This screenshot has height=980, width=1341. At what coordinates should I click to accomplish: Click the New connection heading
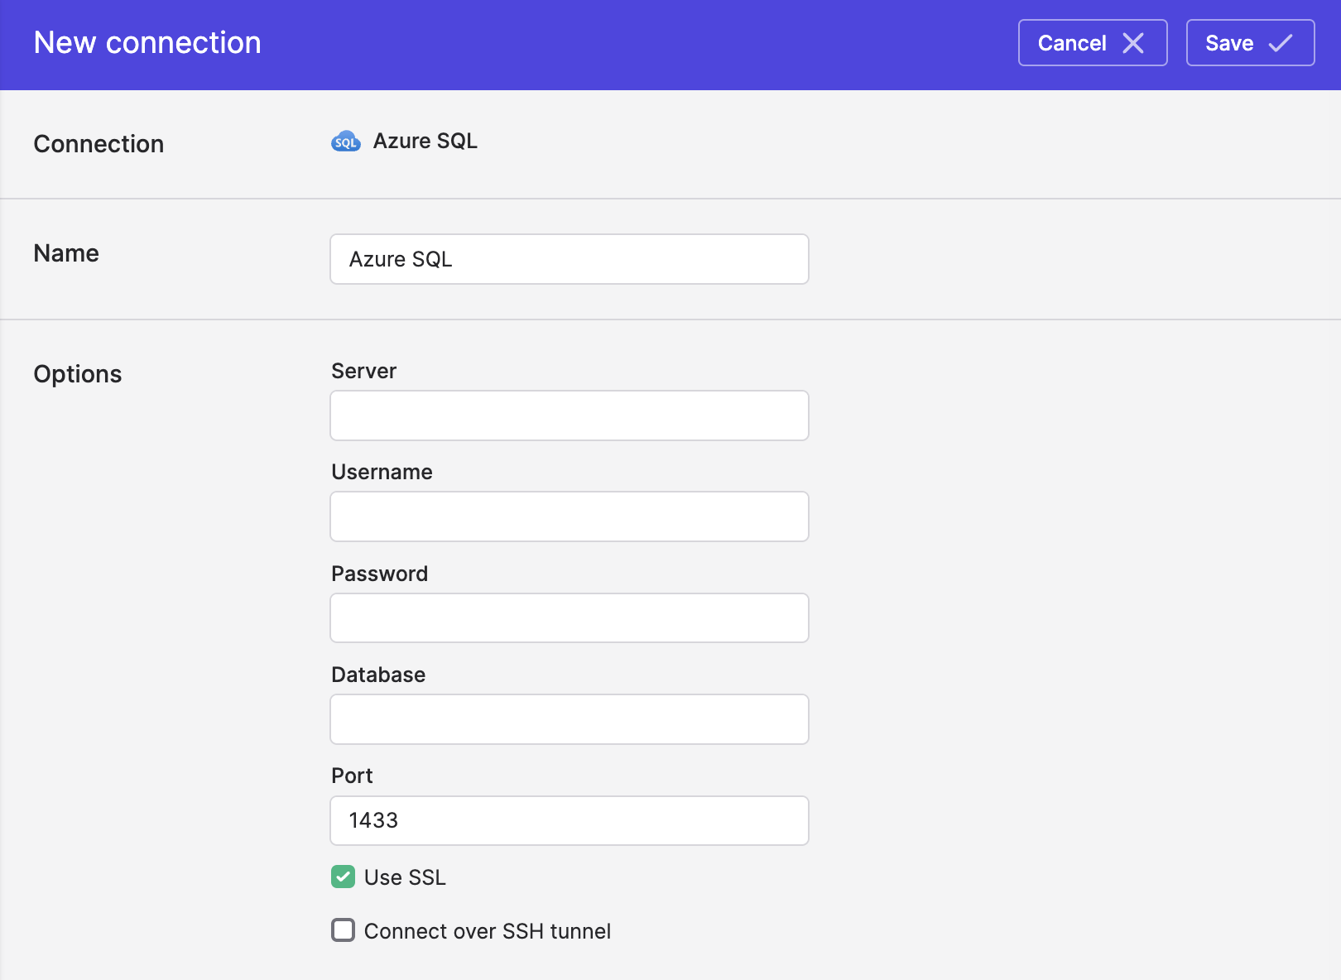tap(147, 43)
